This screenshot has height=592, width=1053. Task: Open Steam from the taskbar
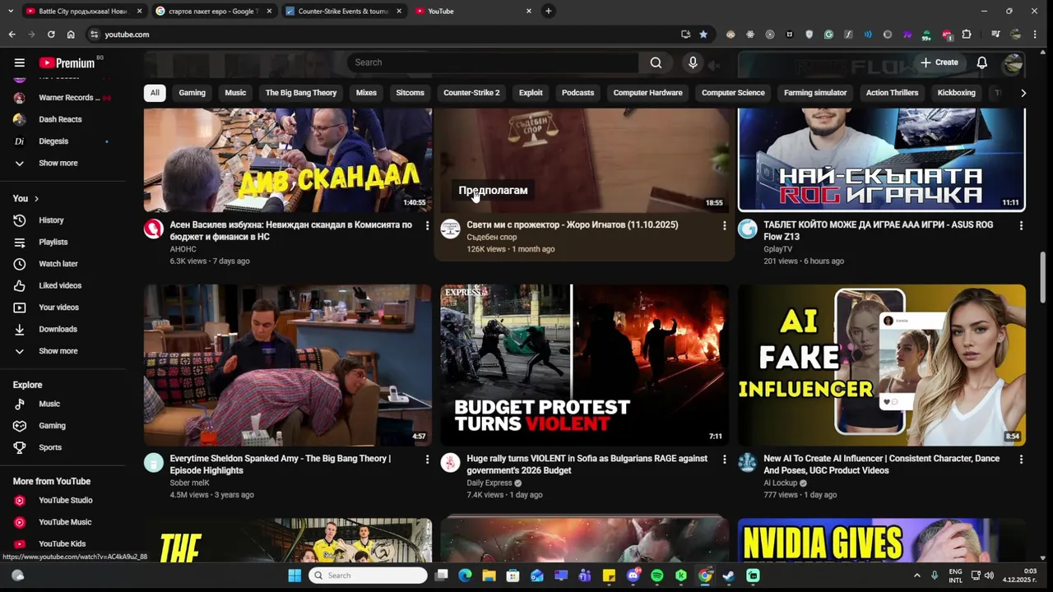click(728, 576)
